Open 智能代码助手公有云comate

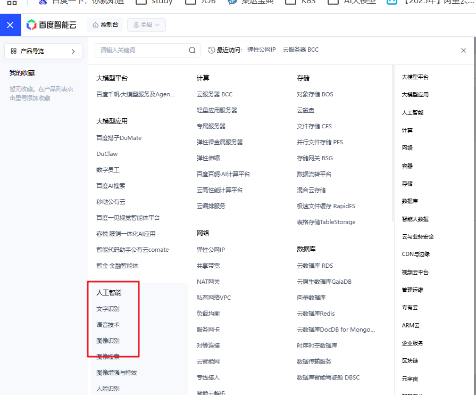(x=132, y=250)
